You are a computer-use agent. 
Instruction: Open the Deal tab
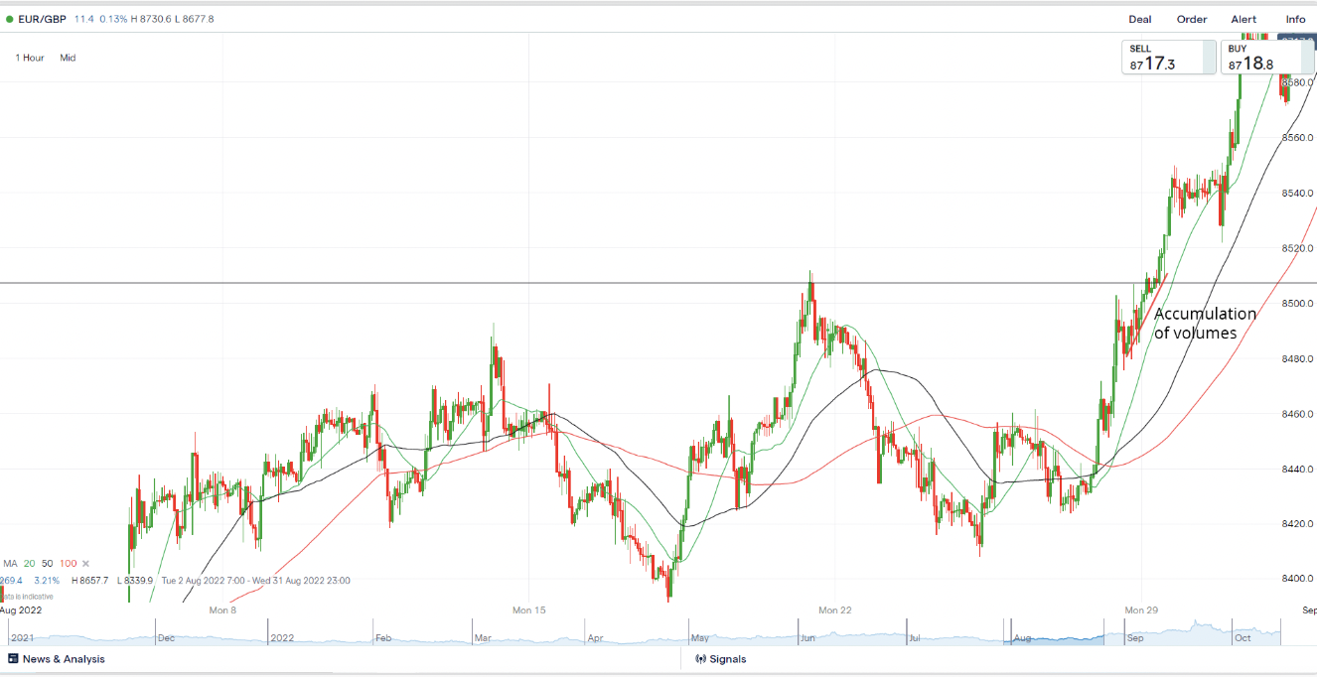pos(1139,19)
